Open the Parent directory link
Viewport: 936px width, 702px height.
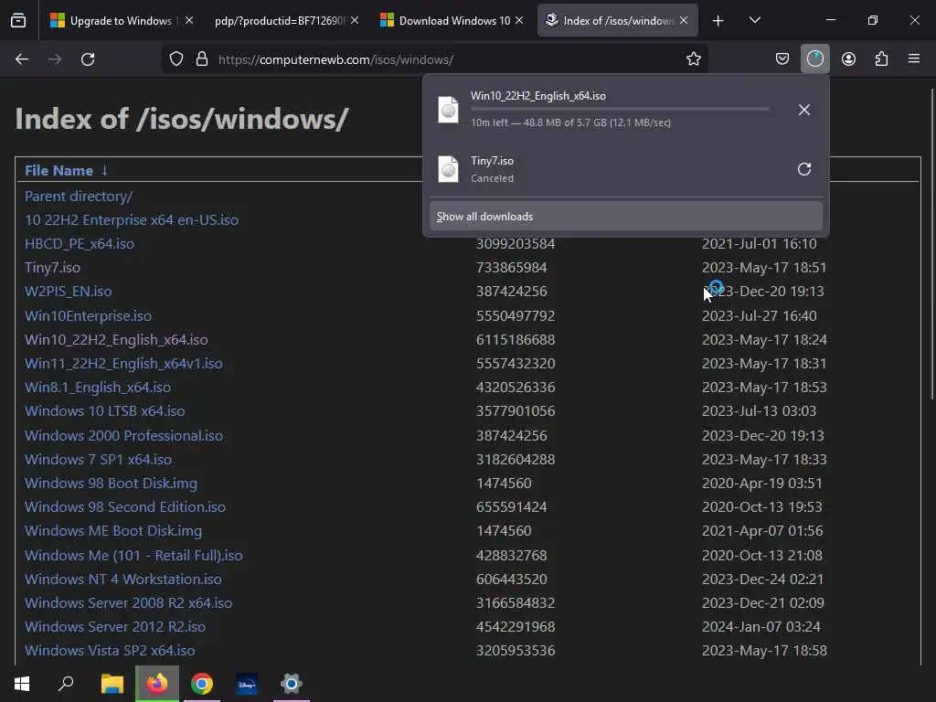click(79, 197)
